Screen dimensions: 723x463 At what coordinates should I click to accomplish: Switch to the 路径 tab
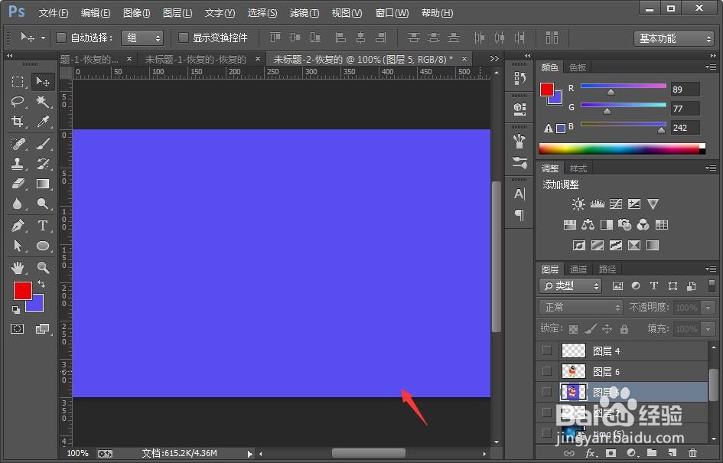[607, 269]
